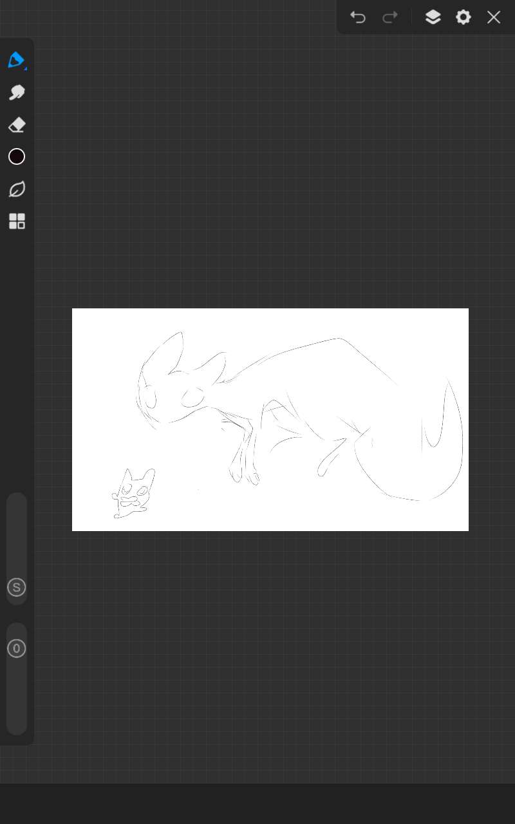This screenshot has width=515, height=824.
Task: Activate the Eraser tool
Action: (17, 125)
